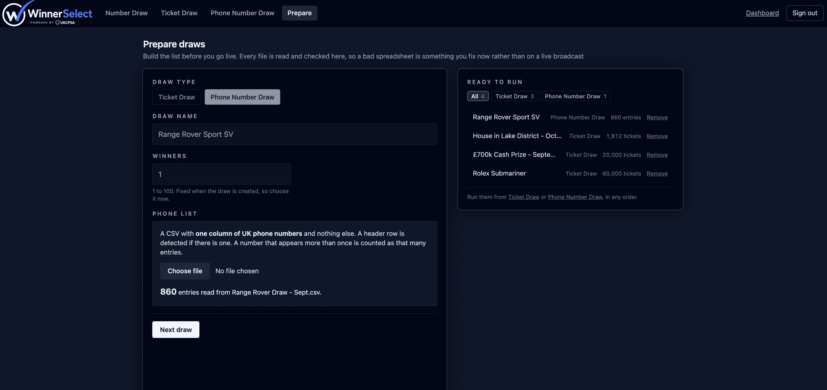
Task: Select the Prepare nav tab
Action: coord(299,13)
